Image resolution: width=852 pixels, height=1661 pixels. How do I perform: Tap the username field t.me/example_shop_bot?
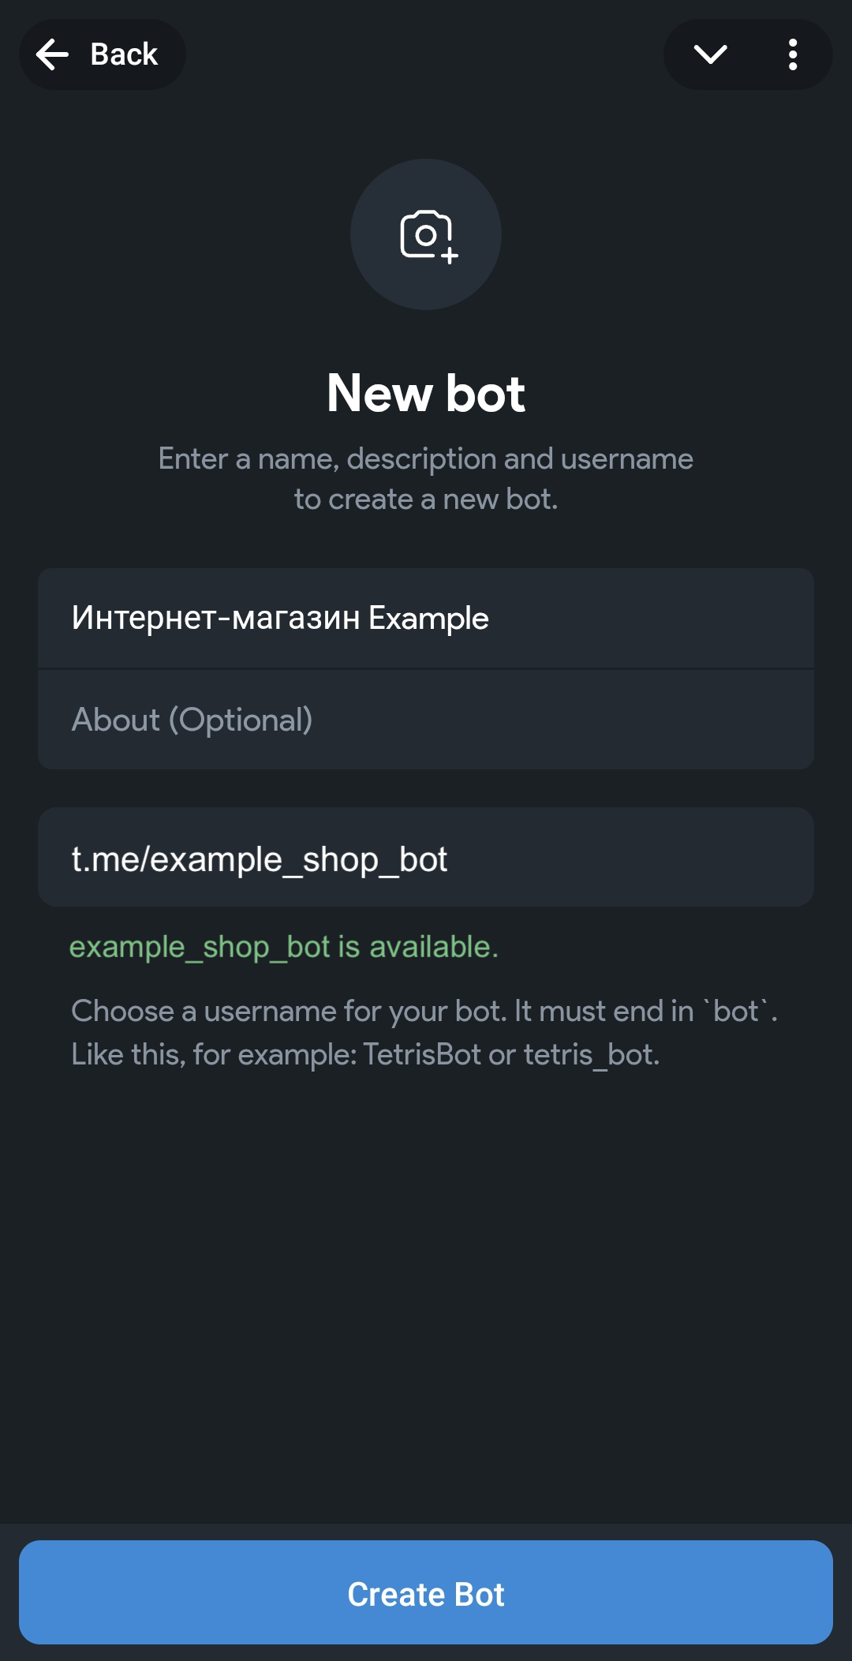tap(426, 857)
